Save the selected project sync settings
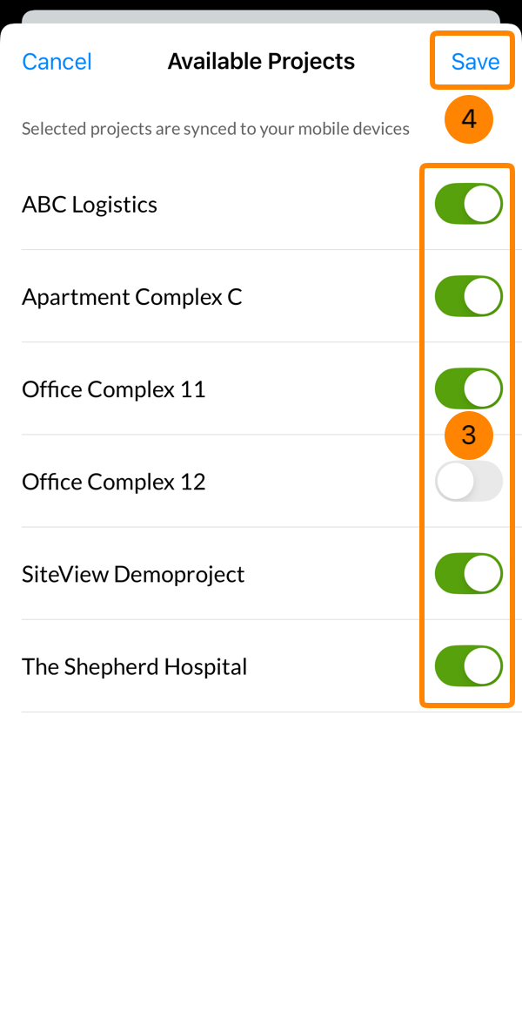 click(x=475, y=61)
